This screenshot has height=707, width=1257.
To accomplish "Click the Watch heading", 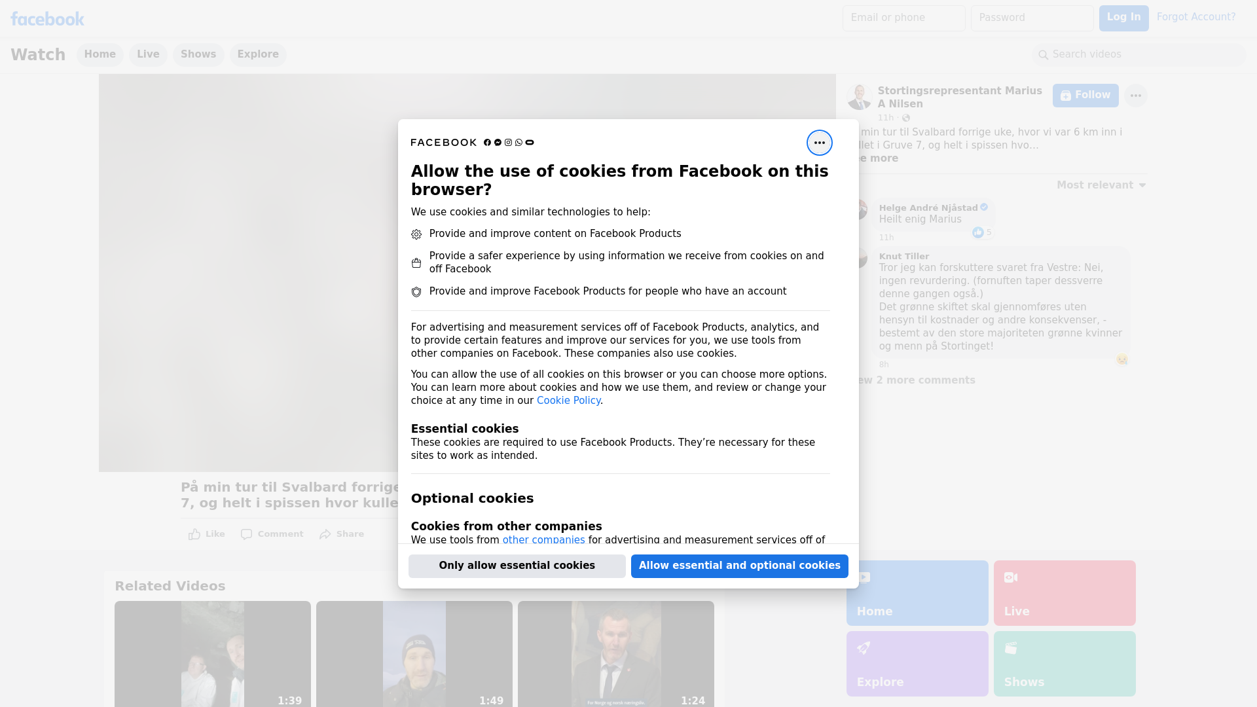I will tap(38, 55).
